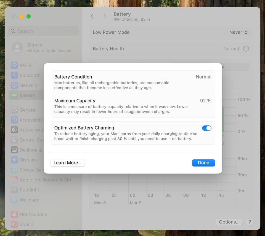This screenshot has width=265, height=236.
Task: Select Accessibility icon in sidebar
Action: pos(14,120)
